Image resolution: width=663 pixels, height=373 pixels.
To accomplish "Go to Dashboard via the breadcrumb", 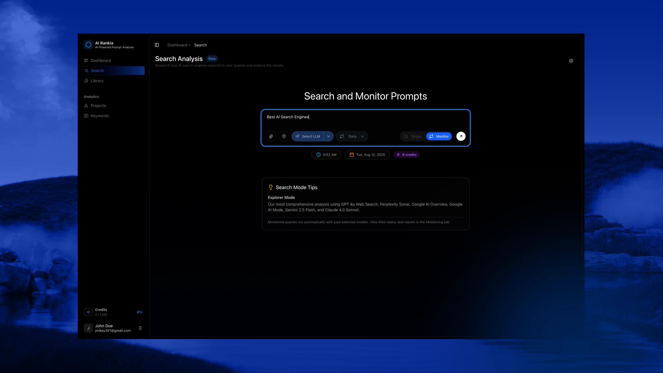I will (x=178, y=45).
